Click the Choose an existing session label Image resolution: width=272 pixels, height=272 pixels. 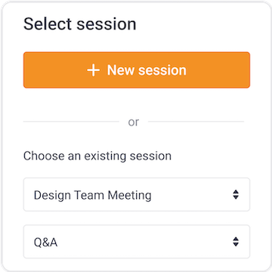pyautogui.click(x=97, y=156)
